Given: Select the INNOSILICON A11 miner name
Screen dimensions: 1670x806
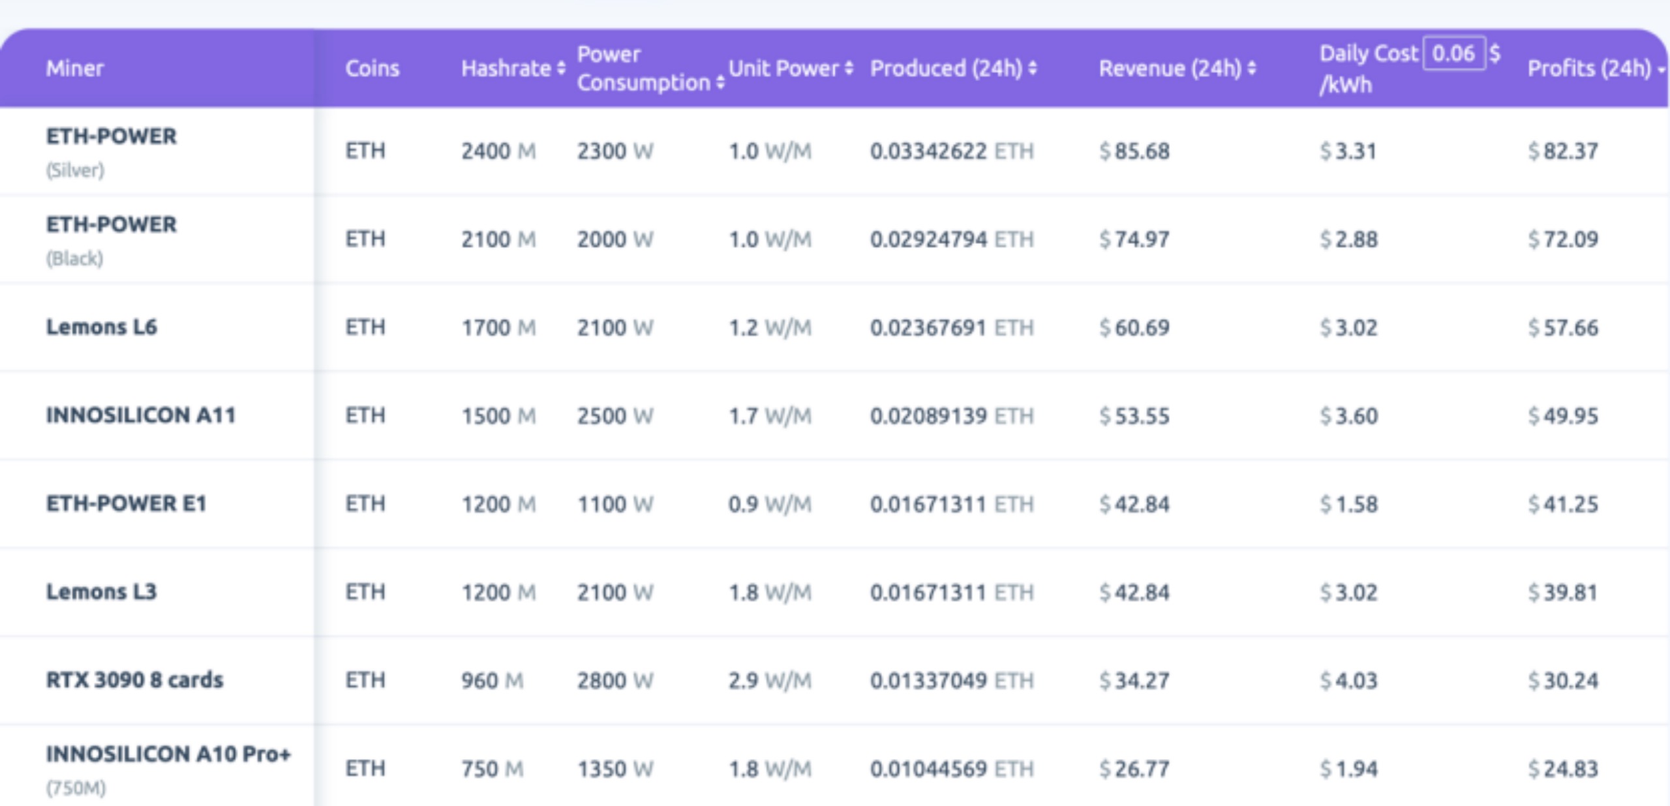Looking at the screenshot, I should [x=140, y=415].
